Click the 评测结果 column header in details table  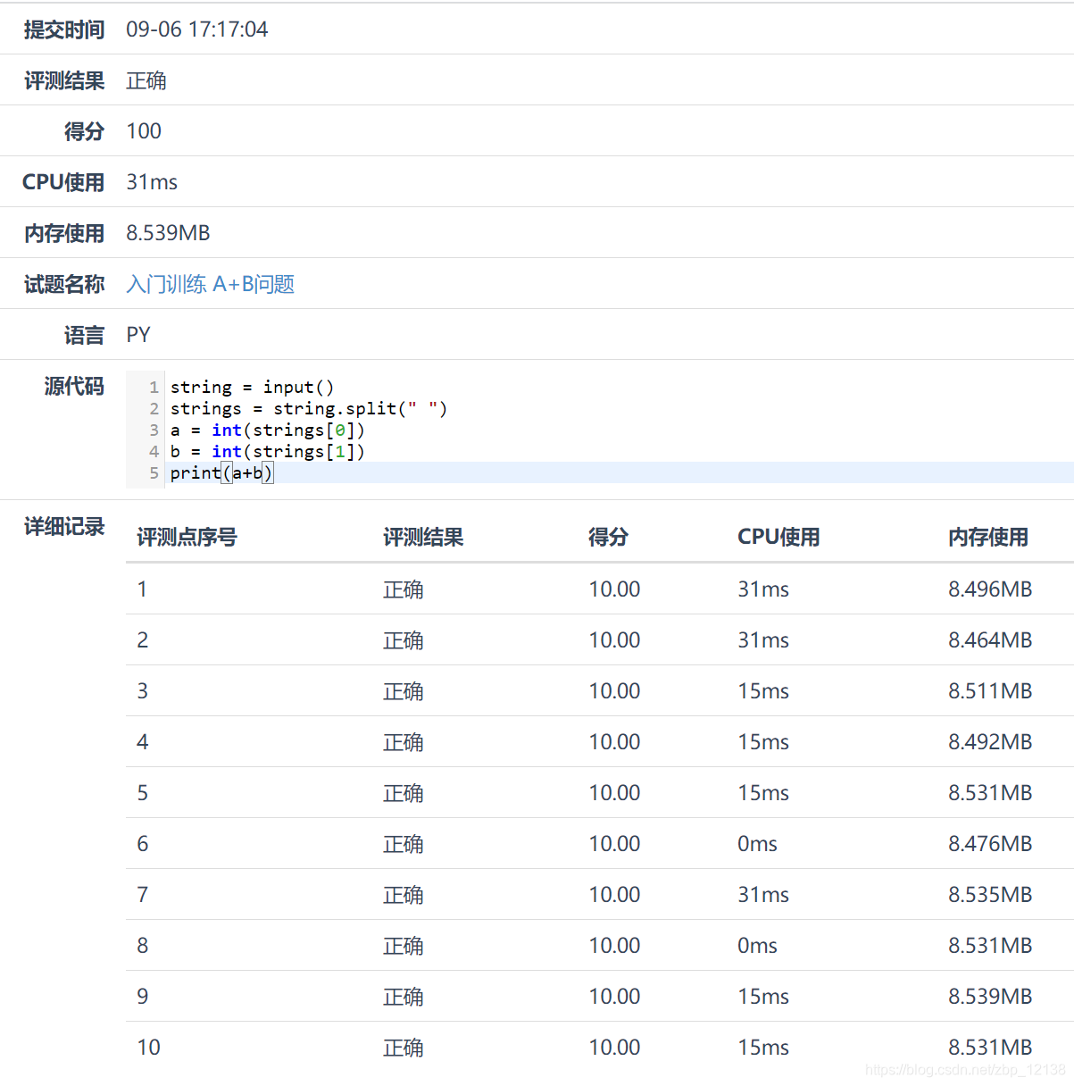pos(423,537)
